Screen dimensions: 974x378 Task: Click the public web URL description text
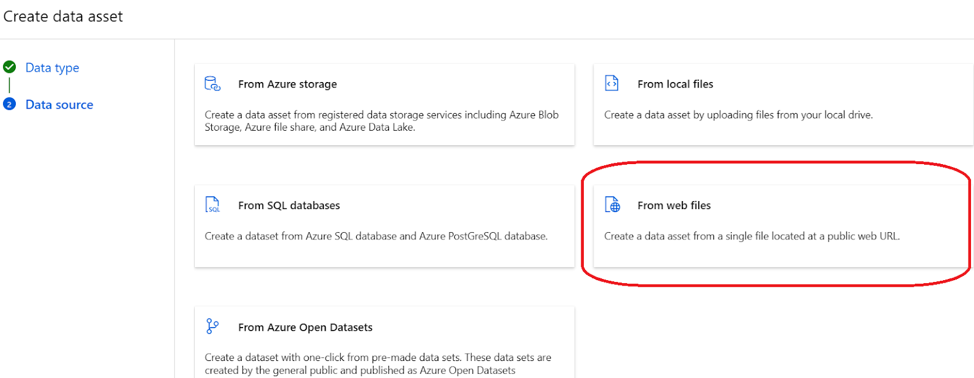click(751, 236)
